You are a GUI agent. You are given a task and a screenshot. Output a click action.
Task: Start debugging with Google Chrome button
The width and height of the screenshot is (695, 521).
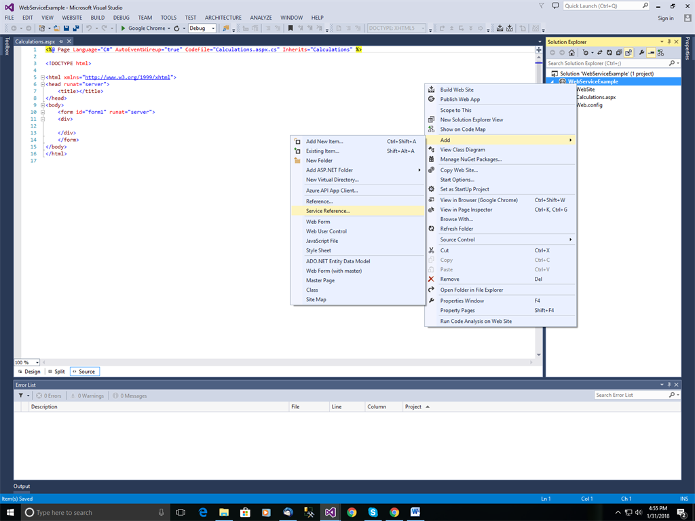pyautogui.click(x=143, y=28)
